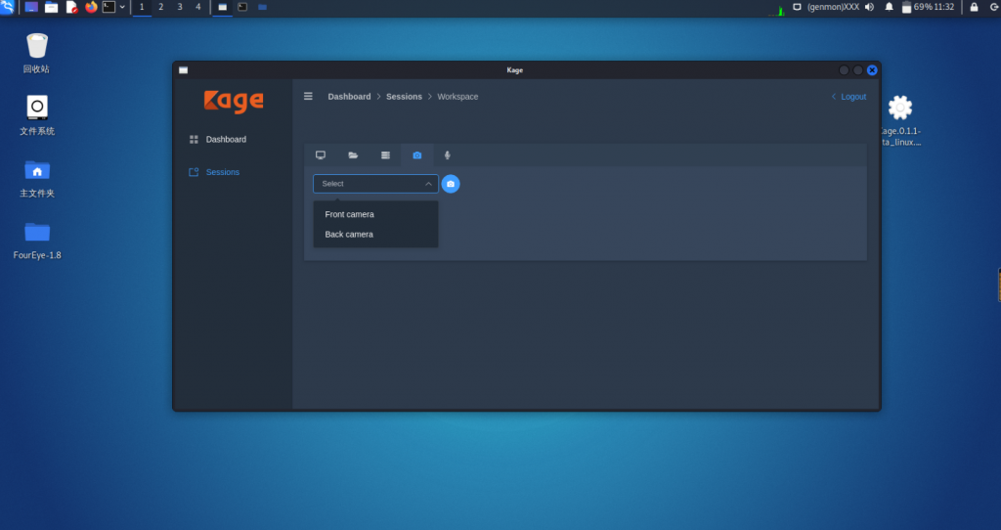1001x530 pixels.
Task: Switch to workspace 4
Action: (197, 7)
